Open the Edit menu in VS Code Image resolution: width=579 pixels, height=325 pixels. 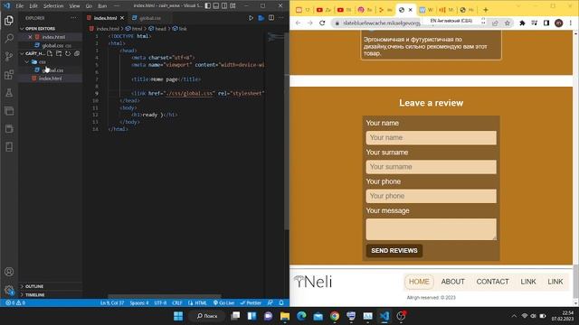click(x=33, y=6)
